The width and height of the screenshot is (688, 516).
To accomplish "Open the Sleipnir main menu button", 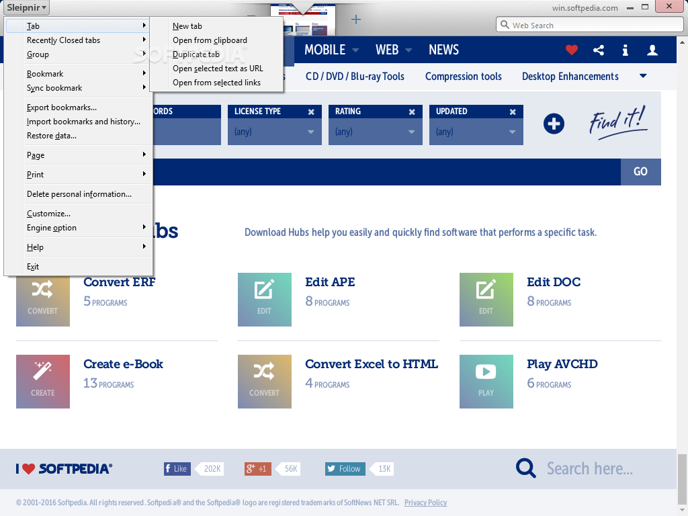I will (x=26, y=7).
